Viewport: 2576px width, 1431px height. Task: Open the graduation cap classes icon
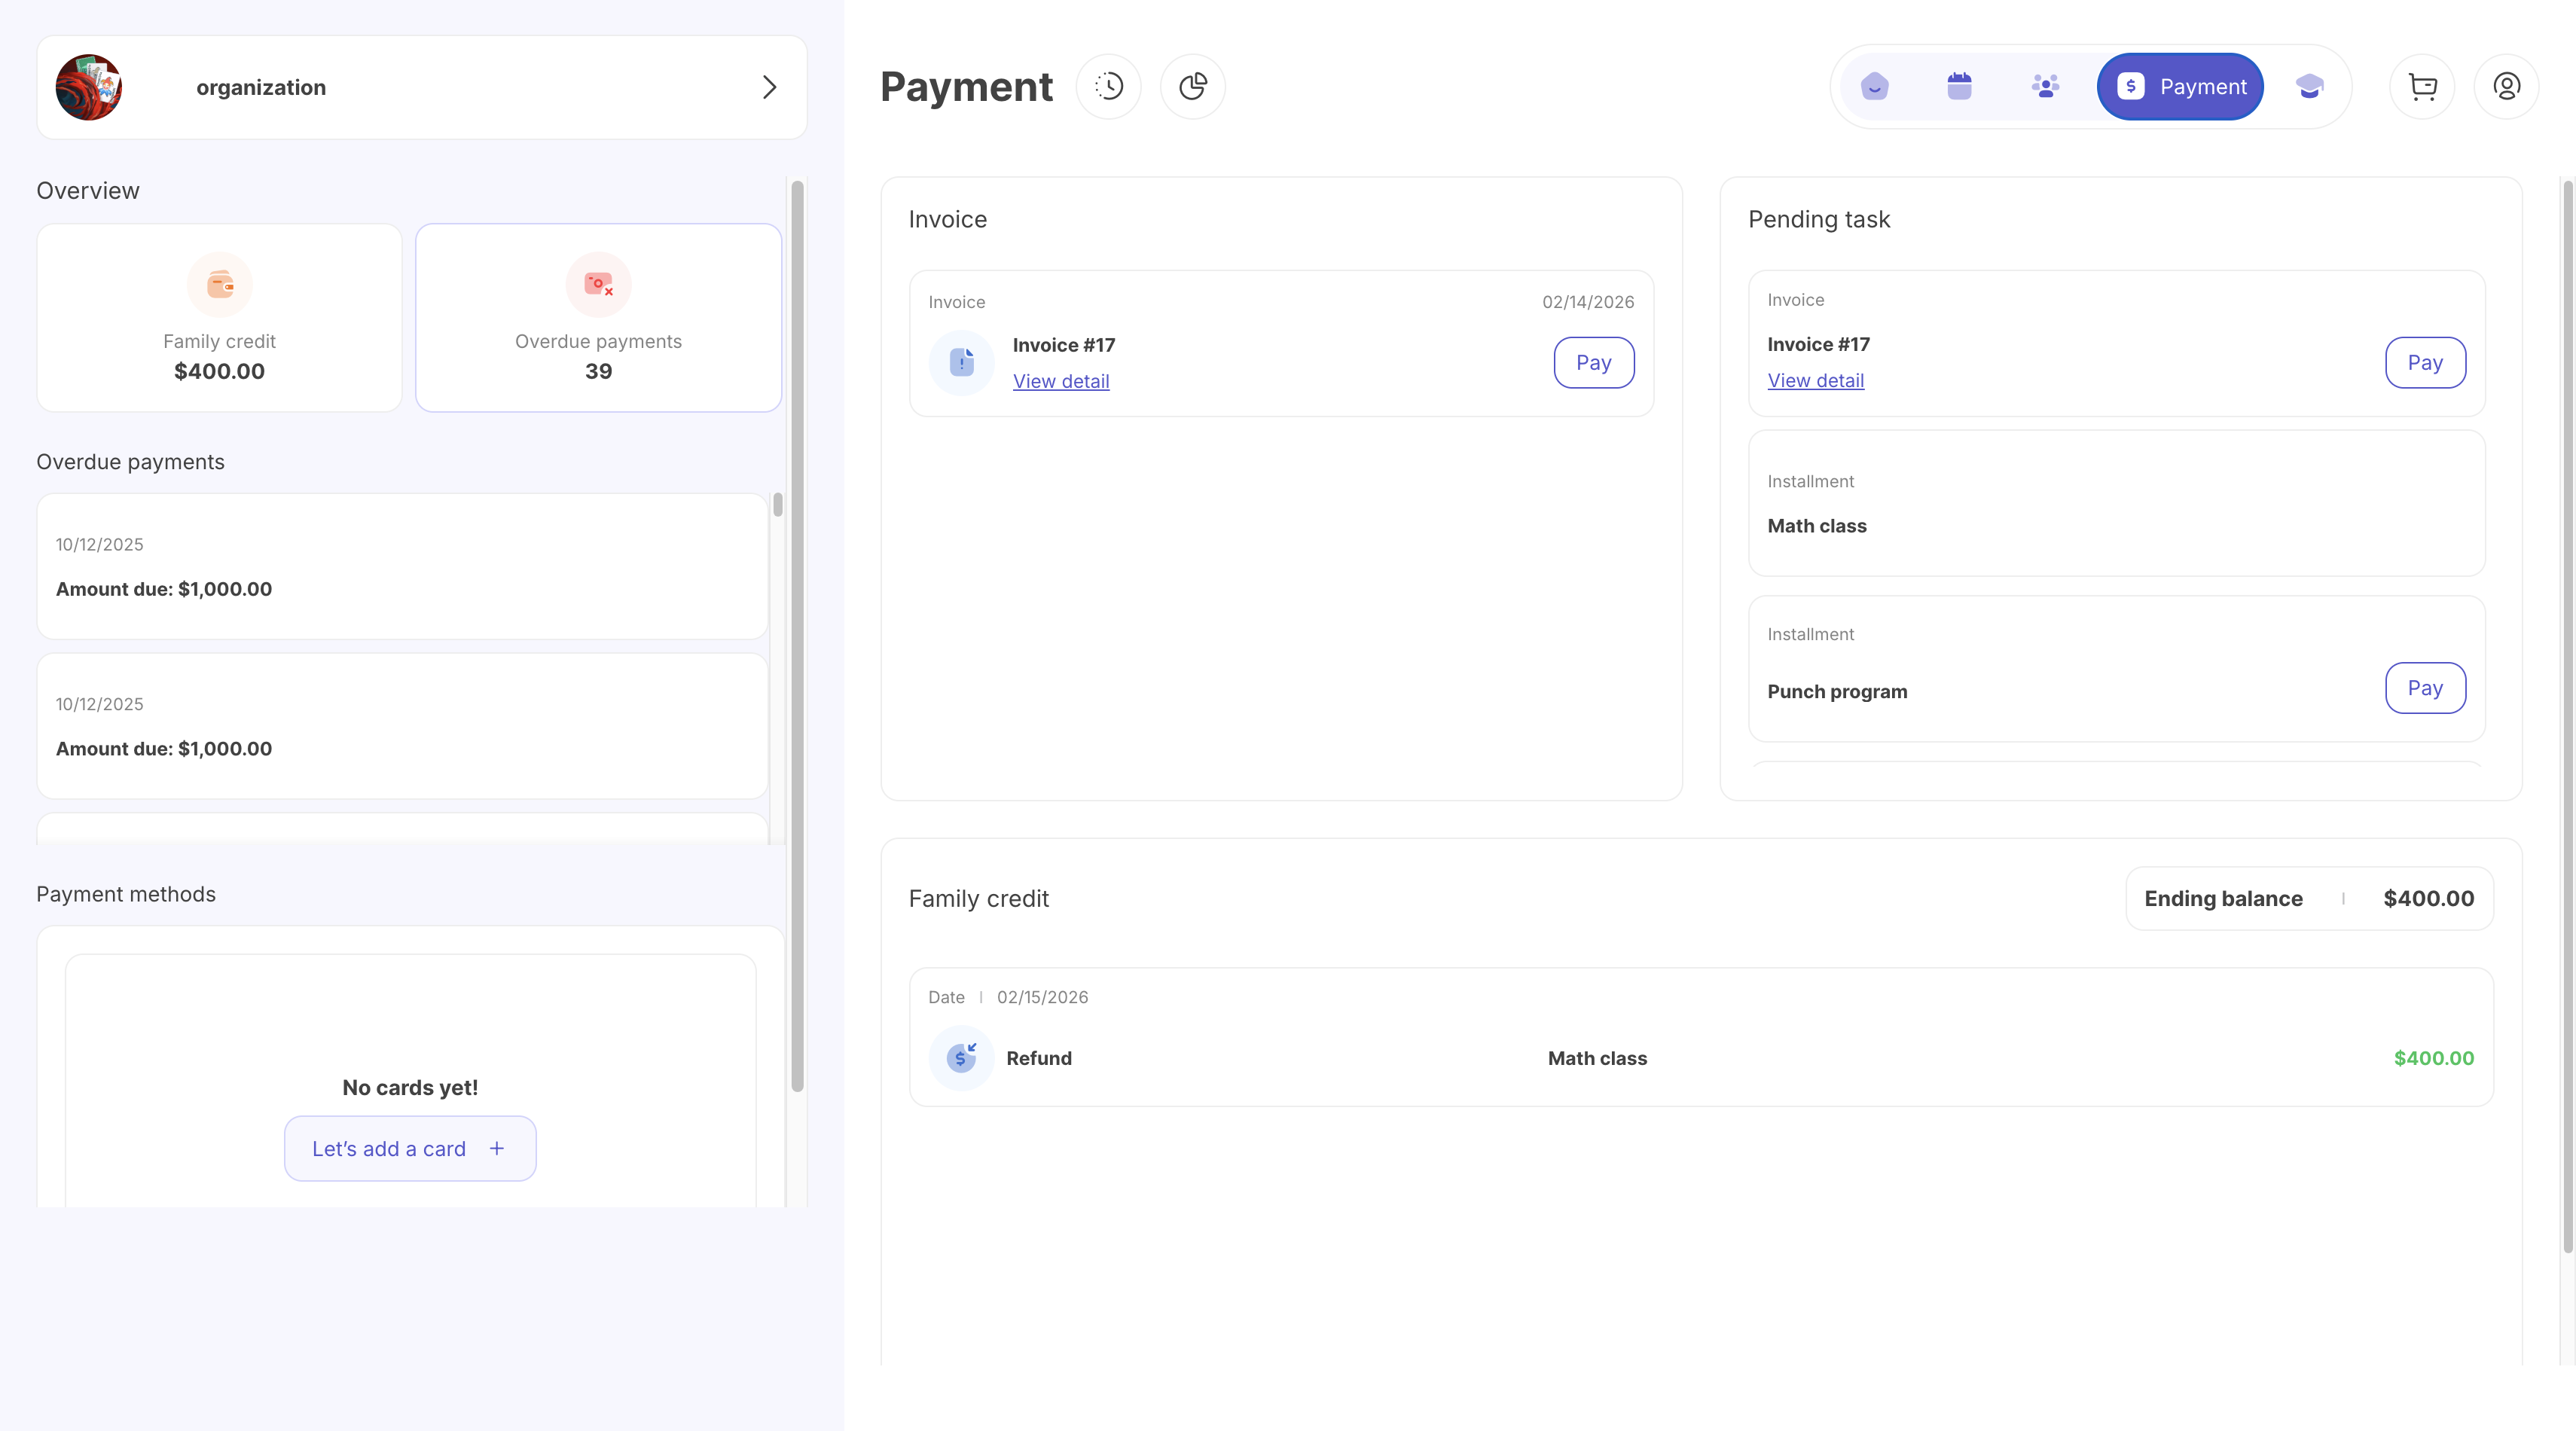tap(2309, 87)
